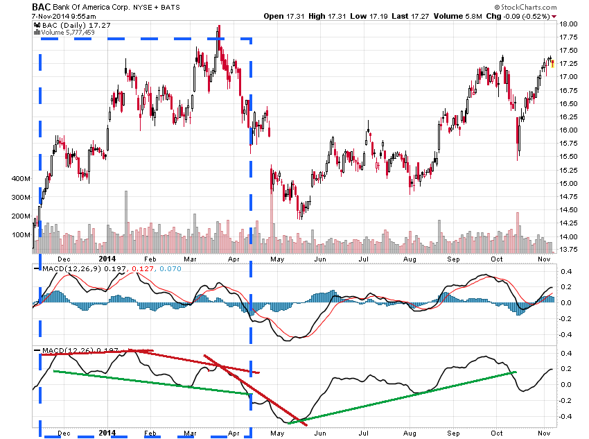
Task: Click the MACD(12,26,9) 0.197 indicator label
Action: (84, 268)
